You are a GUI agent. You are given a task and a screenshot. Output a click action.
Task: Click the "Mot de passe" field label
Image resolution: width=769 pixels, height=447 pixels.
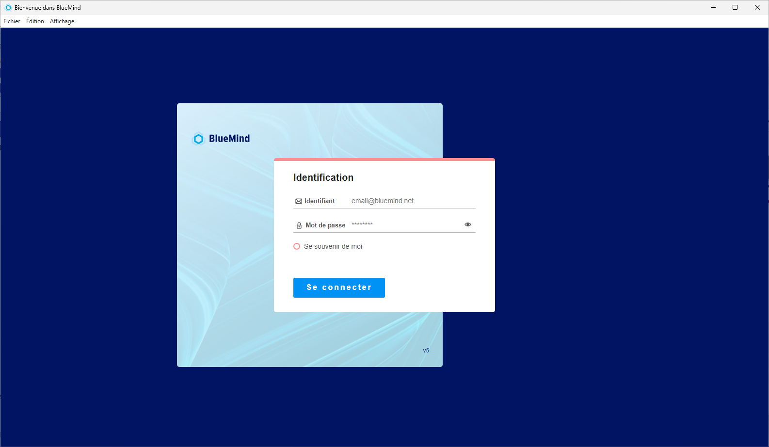325,225
